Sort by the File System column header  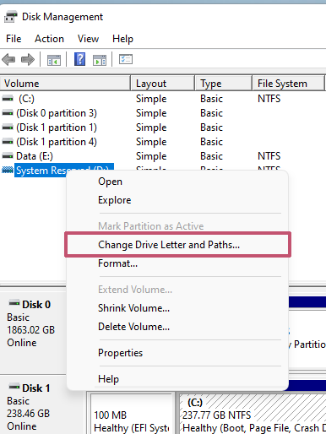point(288,84)
